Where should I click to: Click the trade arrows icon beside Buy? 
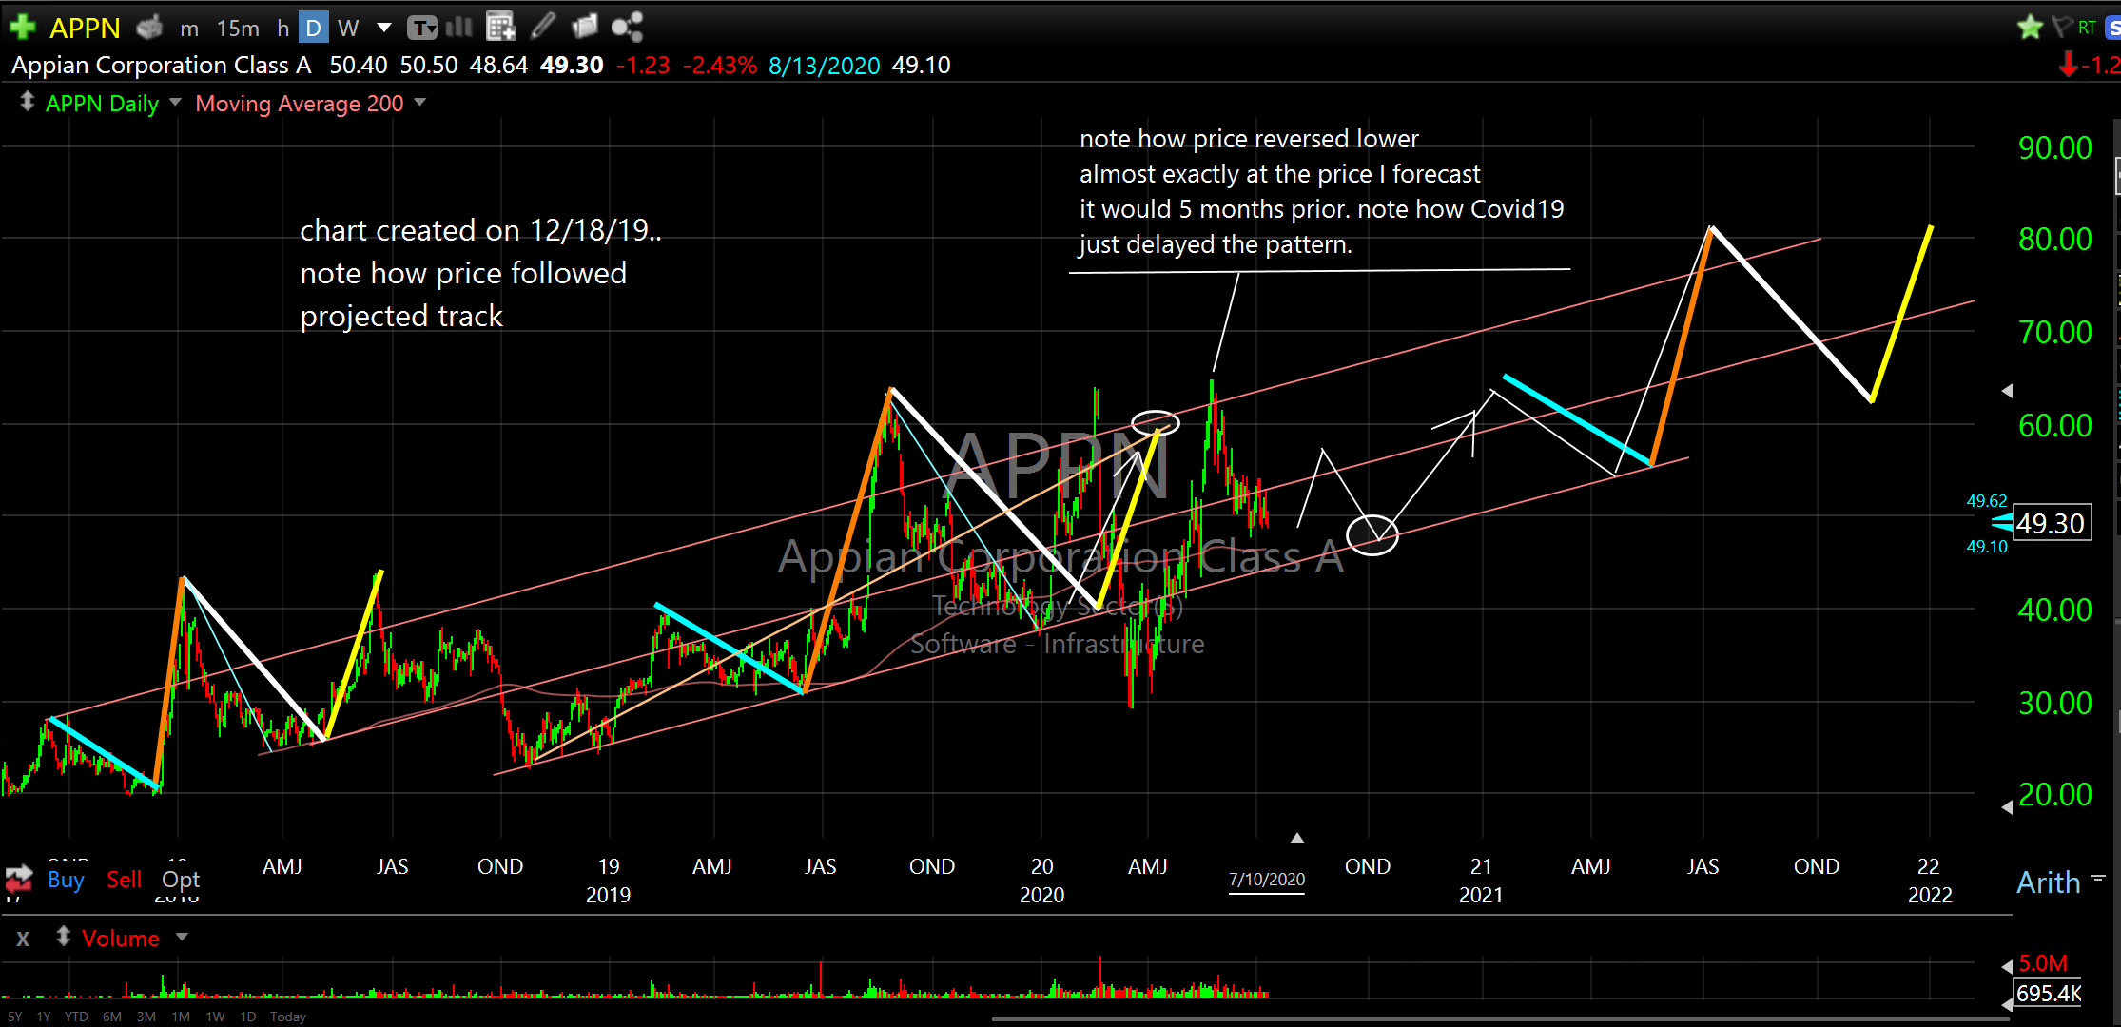pos(19,879)
